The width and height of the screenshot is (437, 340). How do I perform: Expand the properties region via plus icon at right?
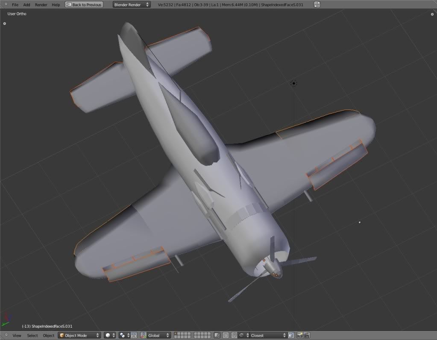[432, 14]
